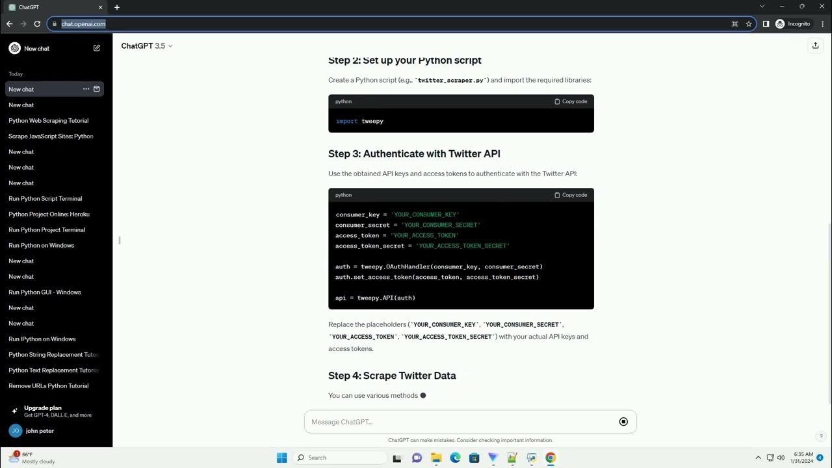Share this conversation via the upload icon

(x=815, y=45)
